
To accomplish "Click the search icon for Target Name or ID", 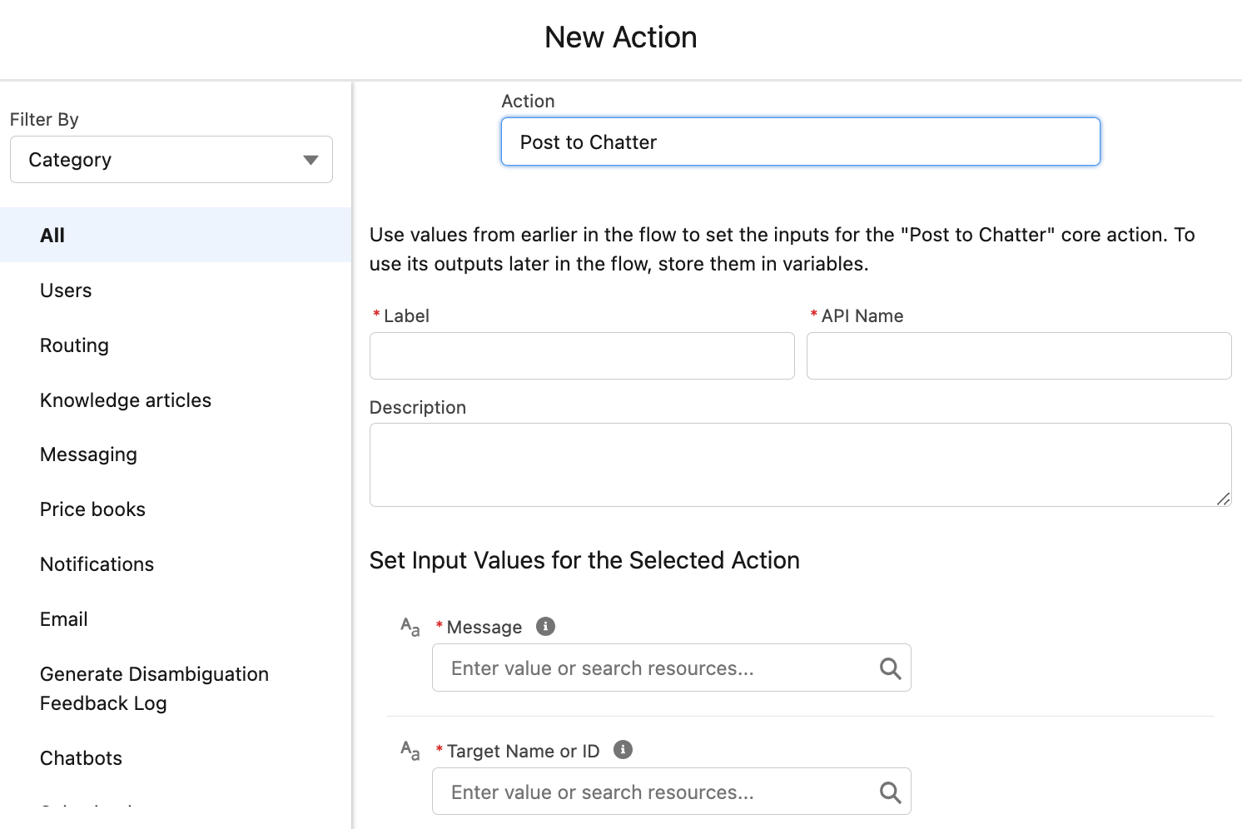I will pyautogui.click(x=889, y=792).
